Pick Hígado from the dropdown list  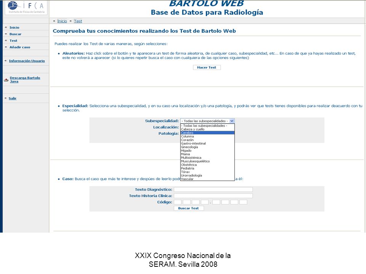(x=207, y=151)
